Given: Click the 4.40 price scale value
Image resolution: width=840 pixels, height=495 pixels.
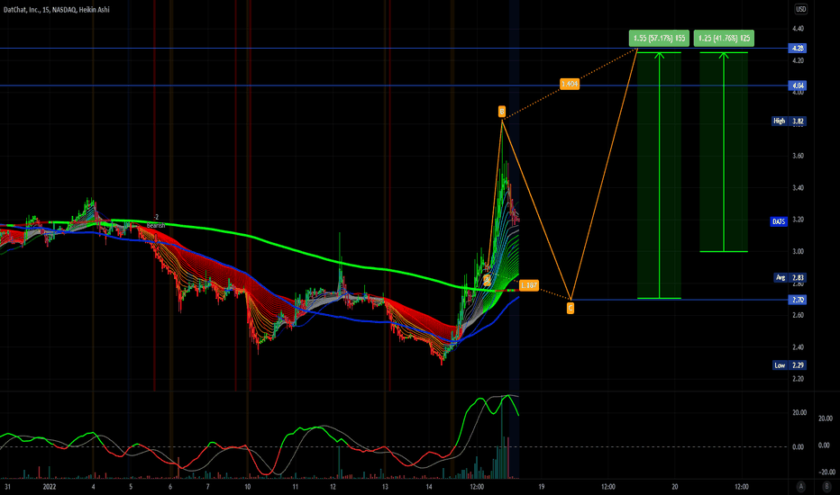Looking at the screenshot, I should [x=799, y=29].
